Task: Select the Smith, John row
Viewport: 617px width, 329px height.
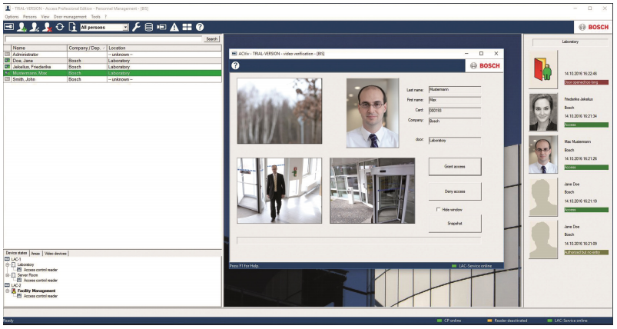Action: pos(112,79)
